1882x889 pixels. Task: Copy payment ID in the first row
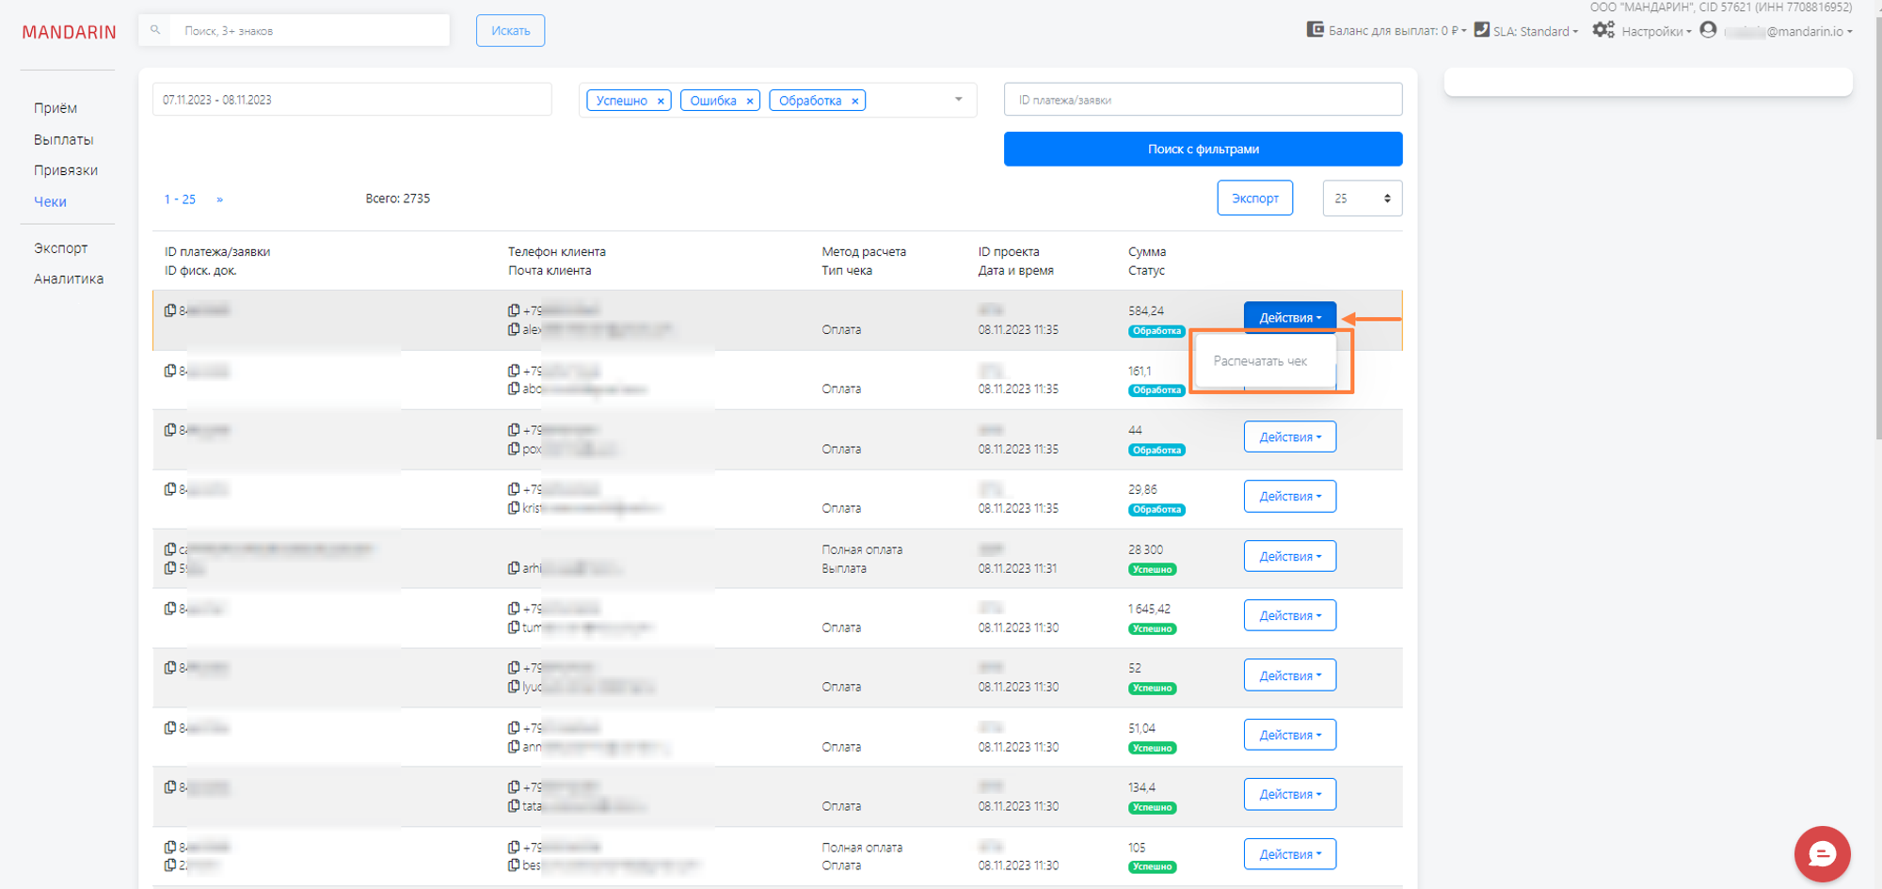(x=170, y=310)
